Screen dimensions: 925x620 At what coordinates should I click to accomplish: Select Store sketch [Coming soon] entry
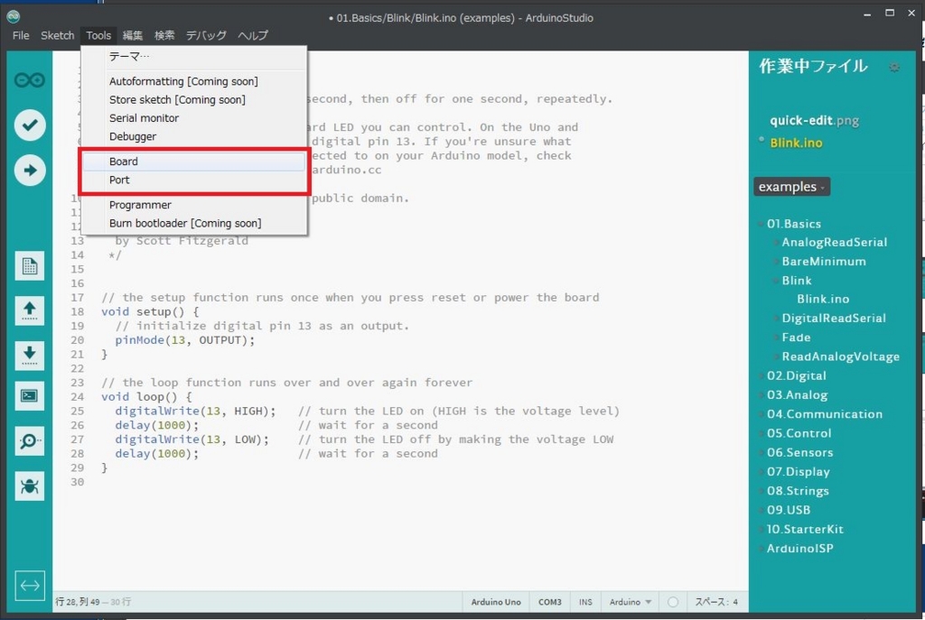tap(193, 99)
